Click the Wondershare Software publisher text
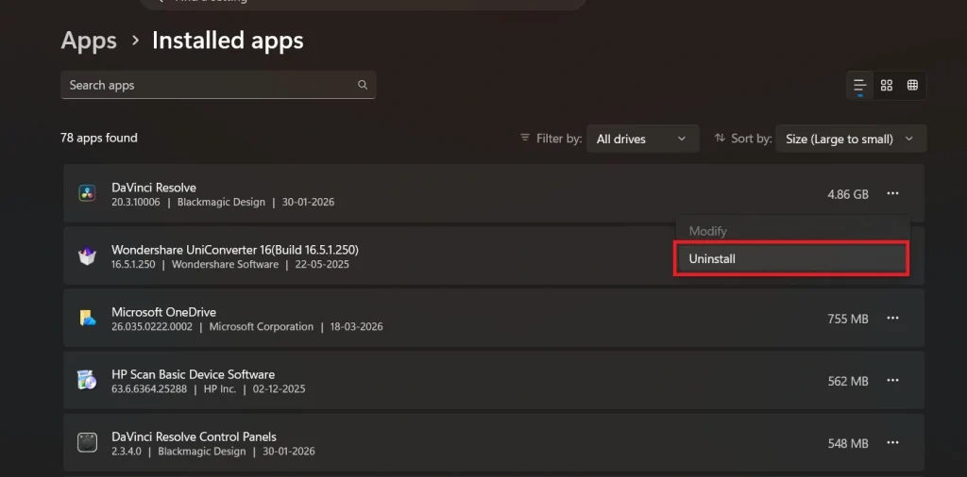 pos(225,265)
